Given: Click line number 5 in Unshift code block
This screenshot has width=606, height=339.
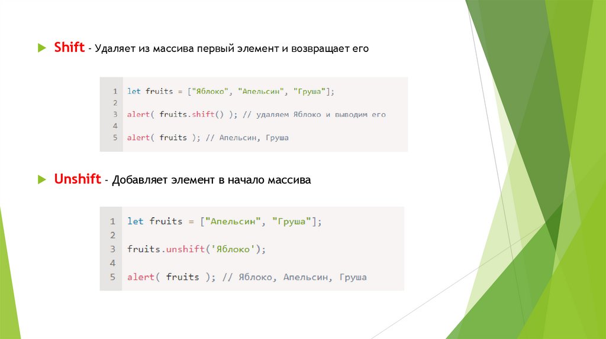Looking at the screenshot, I should [x=112, y=277].
